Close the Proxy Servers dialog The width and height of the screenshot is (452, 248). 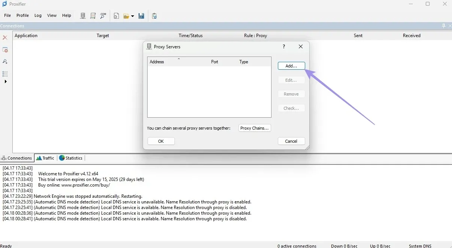(x=301, y=47)
